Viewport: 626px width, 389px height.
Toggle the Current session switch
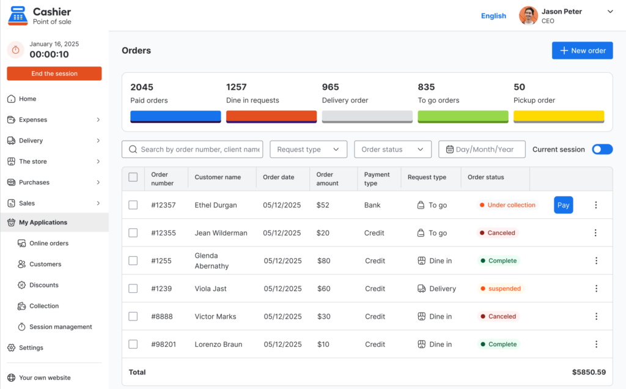point(602,149)
